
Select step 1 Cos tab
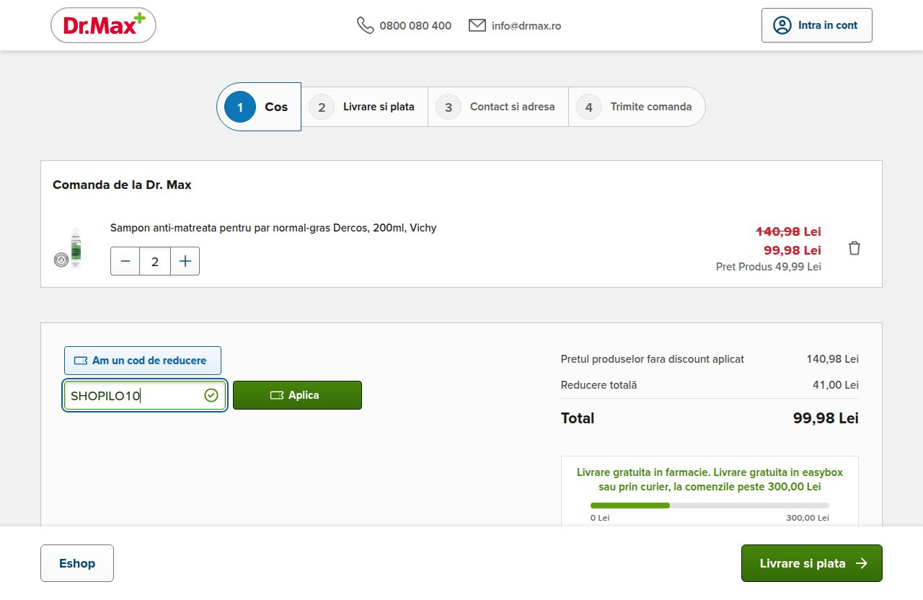click(259, 107)
